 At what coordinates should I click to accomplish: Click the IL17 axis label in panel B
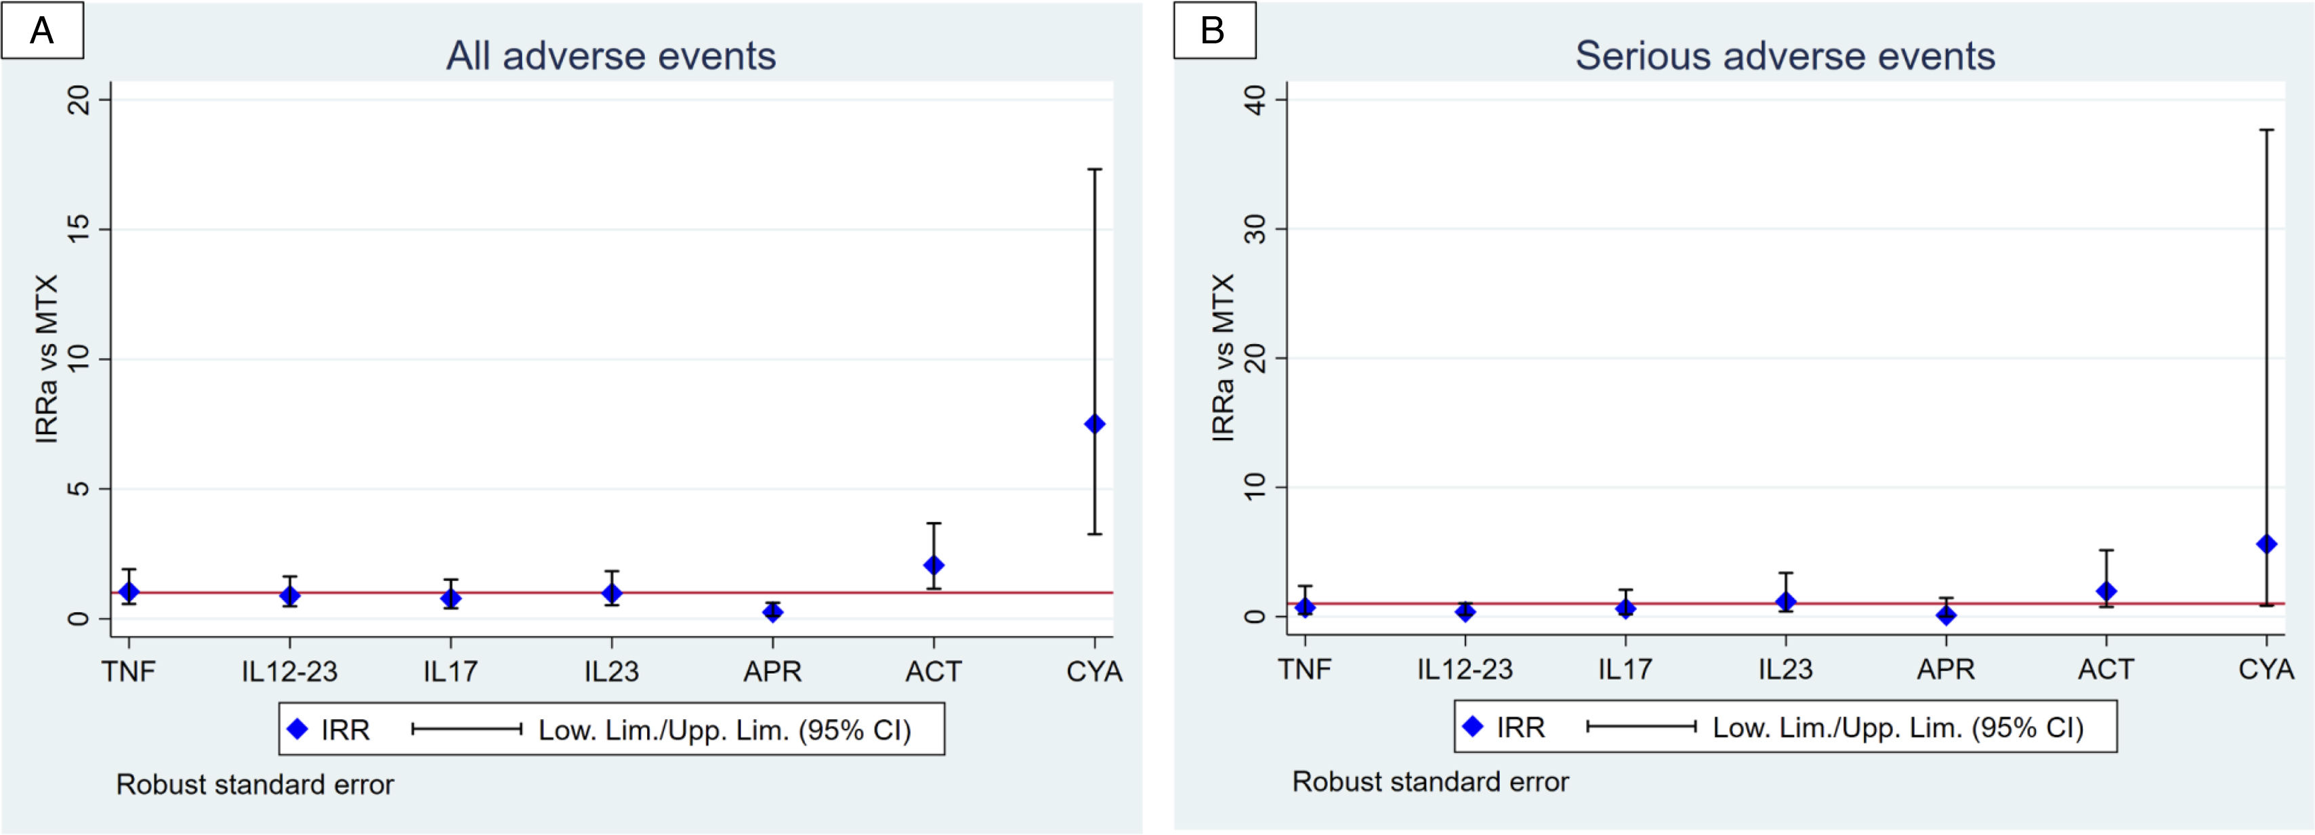coord(1625,669)
